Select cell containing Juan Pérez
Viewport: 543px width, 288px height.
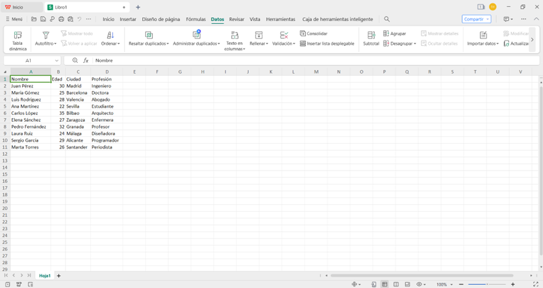pos(31,86)
